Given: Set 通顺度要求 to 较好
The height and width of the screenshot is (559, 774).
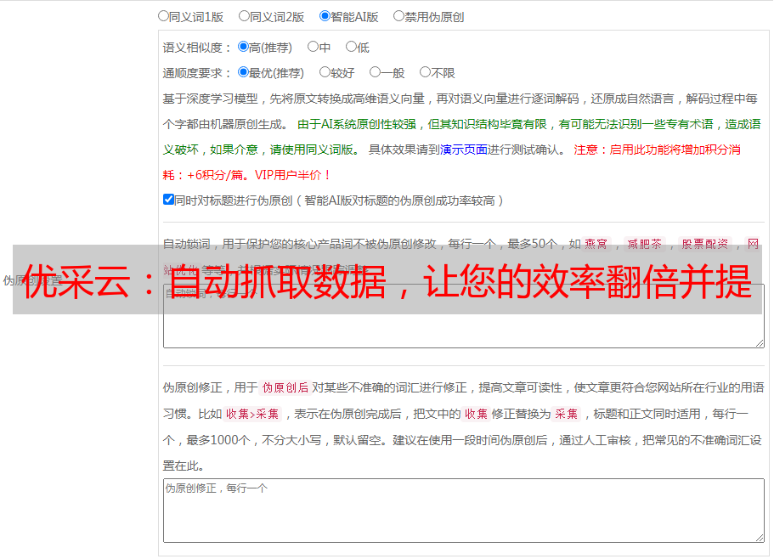Looking at the screenshot, I should pos(325,72).
